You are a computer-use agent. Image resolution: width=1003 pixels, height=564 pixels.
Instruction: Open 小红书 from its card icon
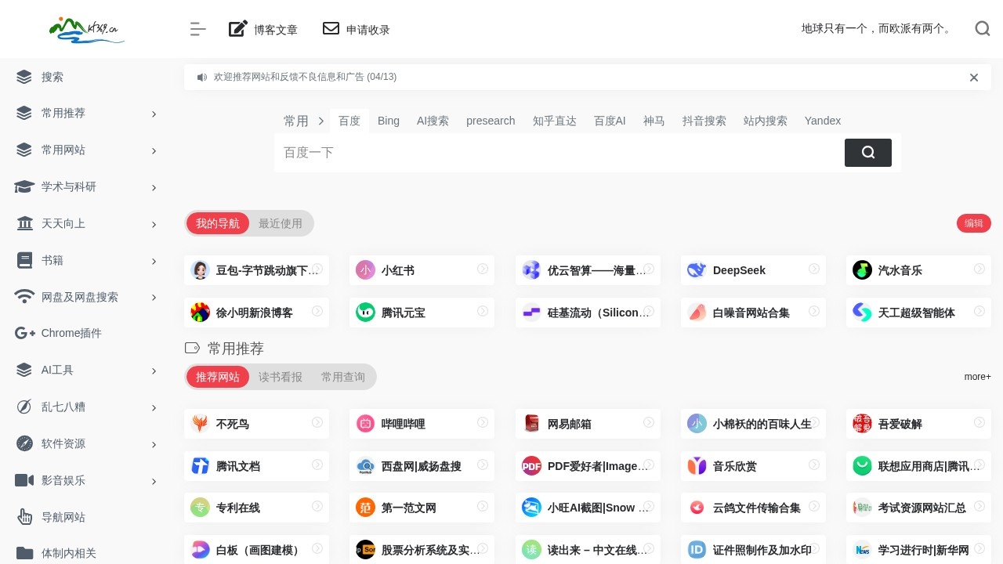point(365,269)
